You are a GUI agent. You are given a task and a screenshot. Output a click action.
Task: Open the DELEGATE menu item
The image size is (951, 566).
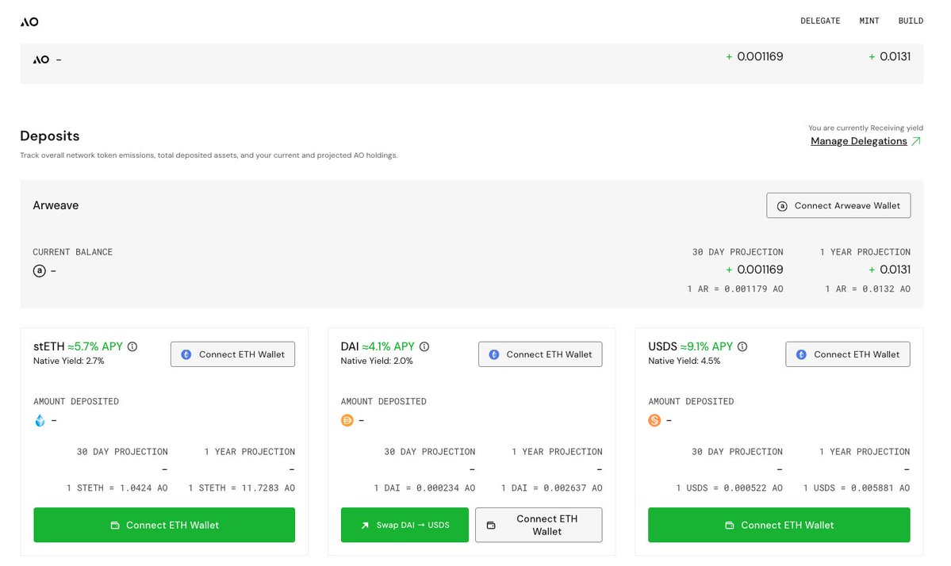point(820,21)
